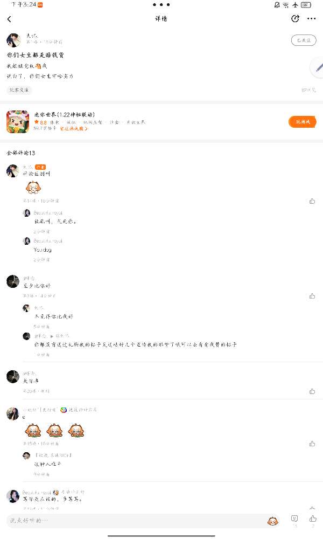Like the "至少比你好" comment
This screenshot has height=539, width=323.
312,296
